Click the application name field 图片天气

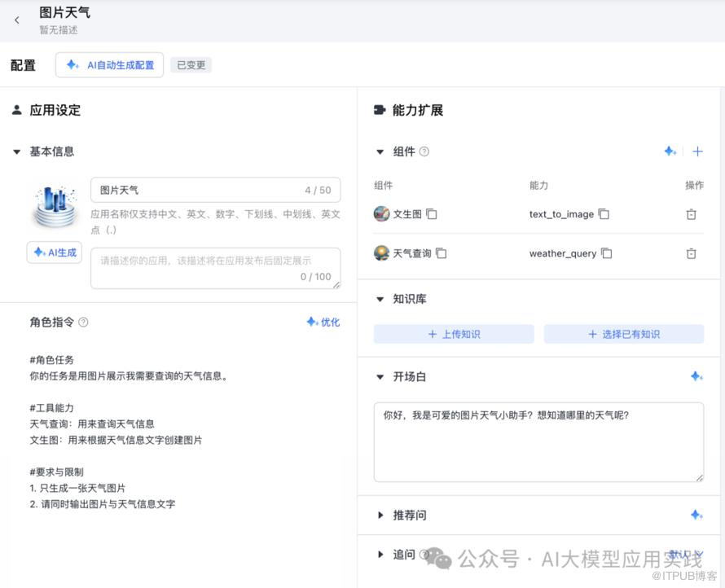pos(196,190)
